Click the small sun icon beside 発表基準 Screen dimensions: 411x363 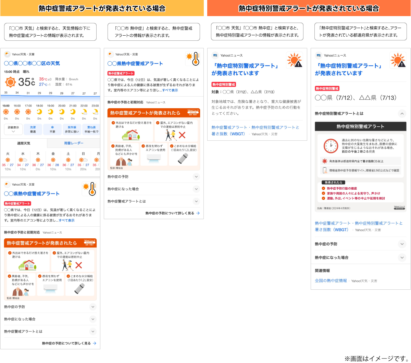tap(324, 161)
